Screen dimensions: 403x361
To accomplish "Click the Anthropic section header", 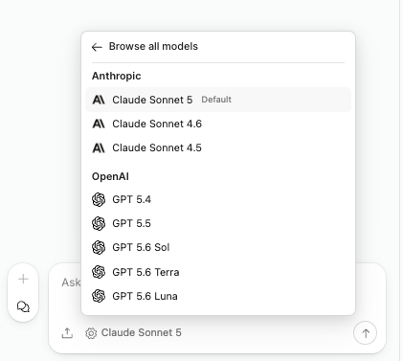I will (x=117, y=76).
